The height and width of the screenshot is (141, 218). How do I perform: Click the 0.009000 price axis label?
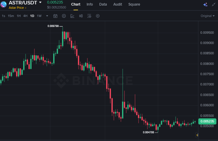pos(207,43)
